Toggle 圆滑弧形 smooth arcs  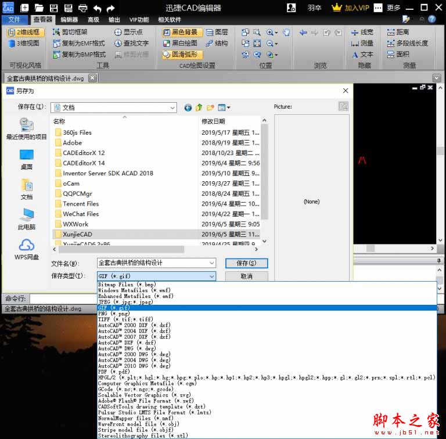point(182,55)
